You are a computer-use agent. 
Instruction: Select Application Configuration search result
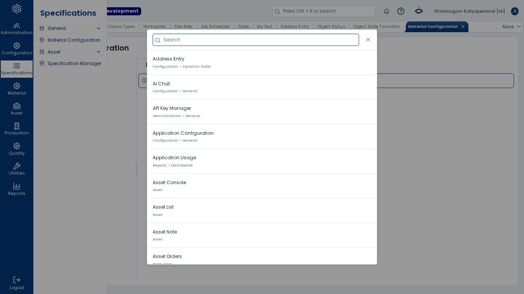pos(262,137)
